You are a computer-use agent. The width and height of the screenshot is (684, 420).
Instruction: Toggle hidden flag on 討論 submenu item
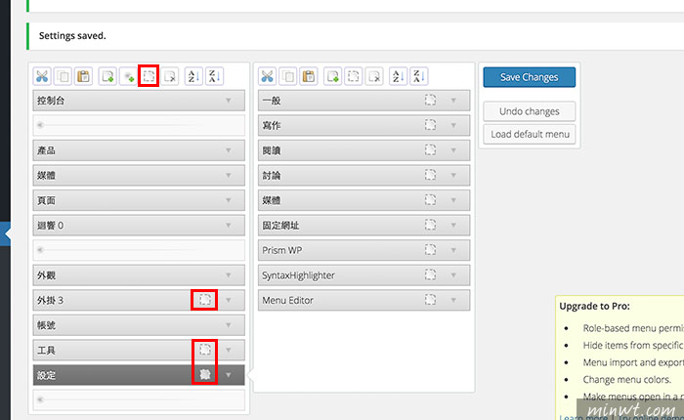coord(430,176)
